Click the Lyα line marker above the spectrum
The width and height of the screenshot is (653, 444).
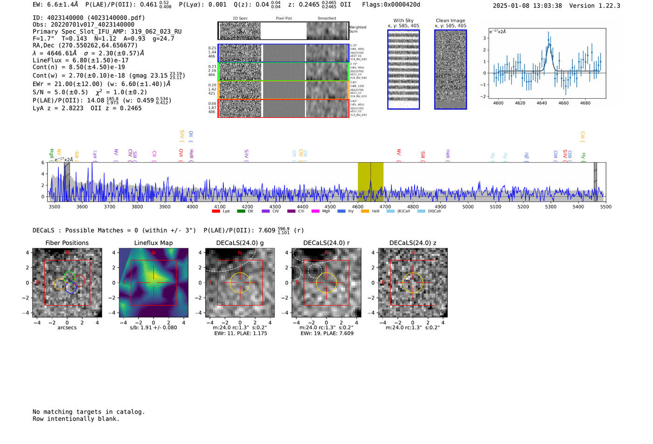[95, 156]
